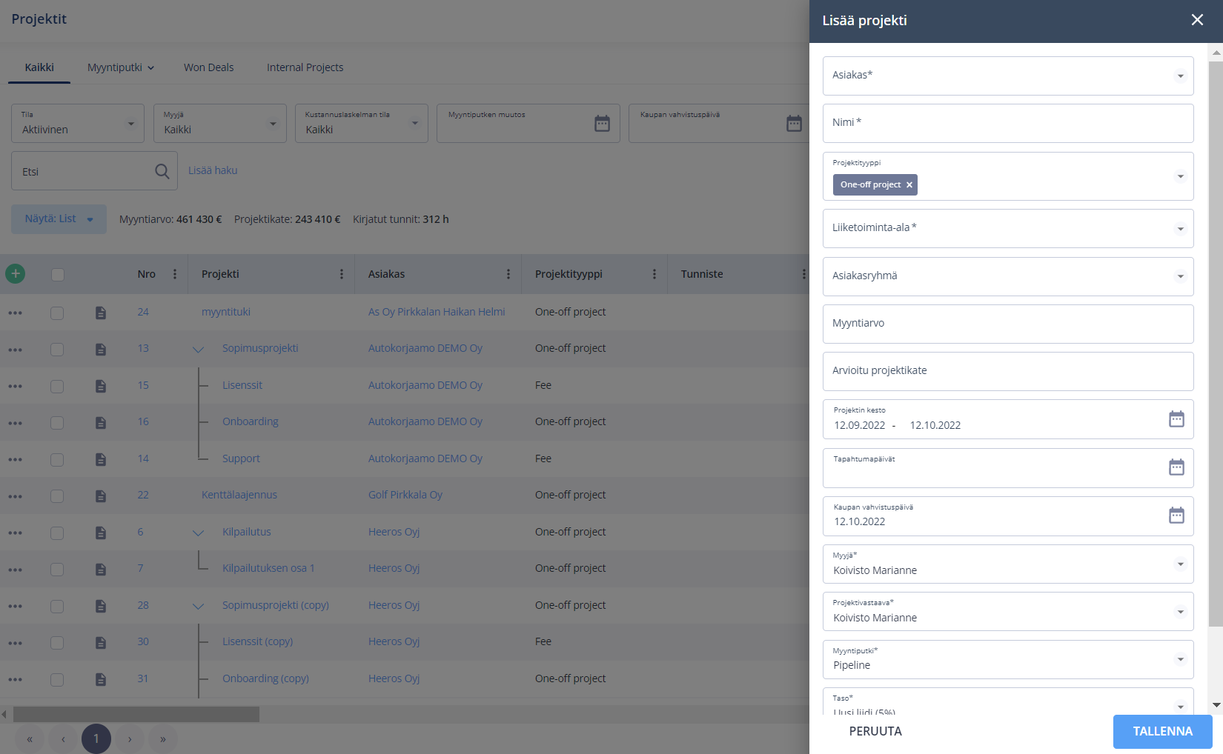1223x754 pixels.
Task: Open calendar icon for Kaupan vahvistuspäivä in form
Action: (1176, 516)
